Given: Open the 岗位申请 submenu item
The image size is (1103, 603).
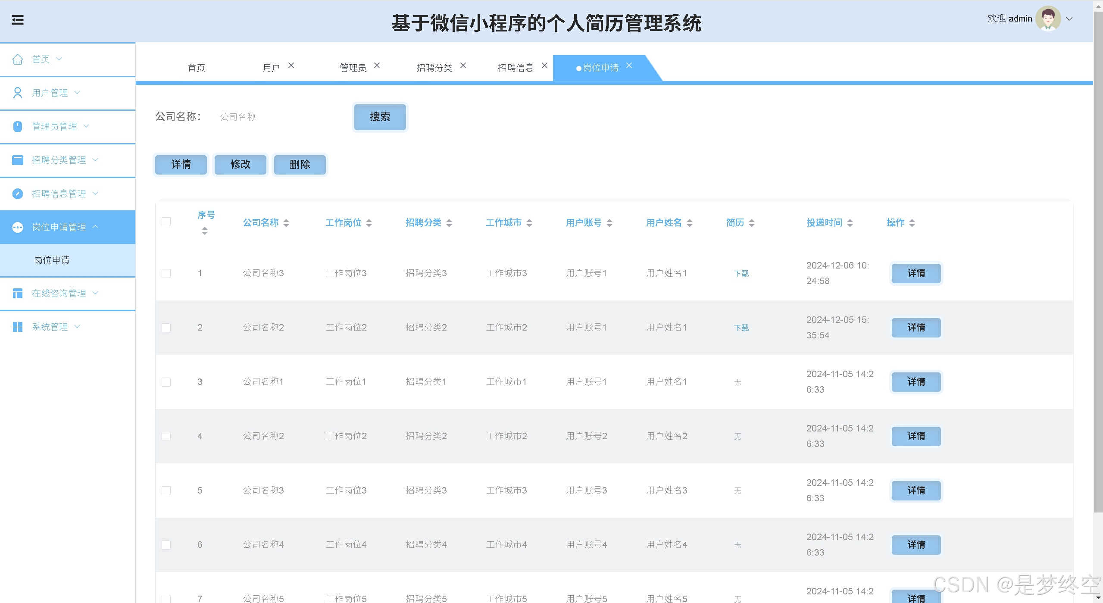Looking at the screenshot, I should [52, 260].
